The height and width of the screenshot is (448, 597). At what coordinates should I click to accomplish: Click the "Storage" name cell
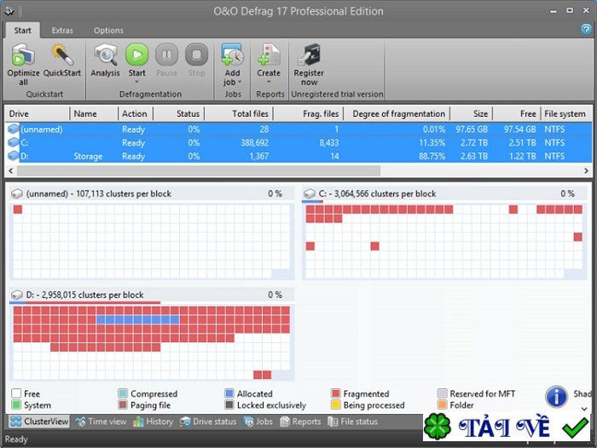coord(88,156)
